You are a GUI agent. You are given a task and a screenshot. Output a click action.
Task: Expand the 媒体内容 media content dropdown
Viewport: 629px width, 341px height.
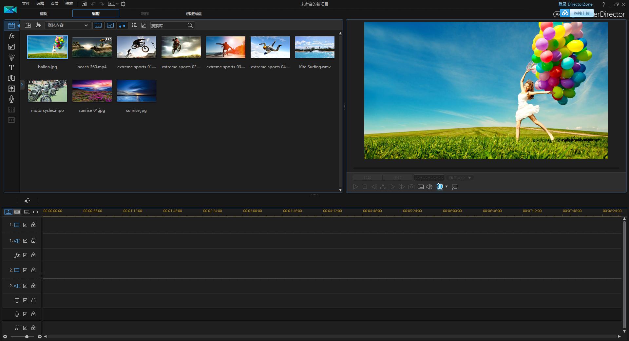click(67, 25)
